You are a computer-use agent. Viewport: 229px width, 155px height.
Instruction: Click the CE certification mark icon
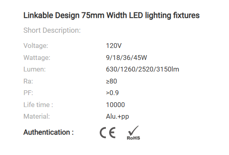click(x=108, y=133)
